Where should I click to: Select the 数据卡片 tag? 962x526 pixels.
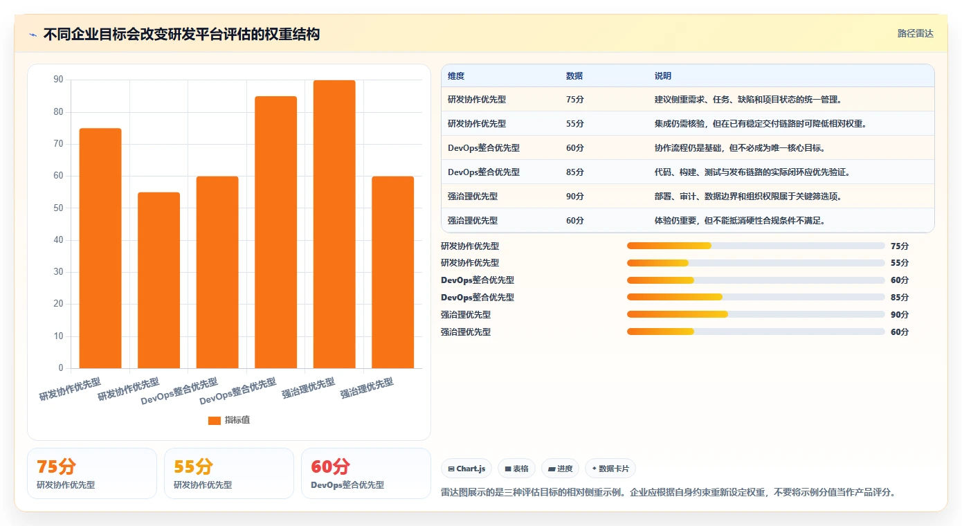pyautogui.click(x=610, y=469)
